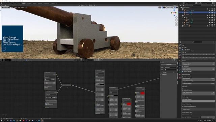Toggle the Adaptive sampling checkbox
216x122 pixels.
pos(183,77)
